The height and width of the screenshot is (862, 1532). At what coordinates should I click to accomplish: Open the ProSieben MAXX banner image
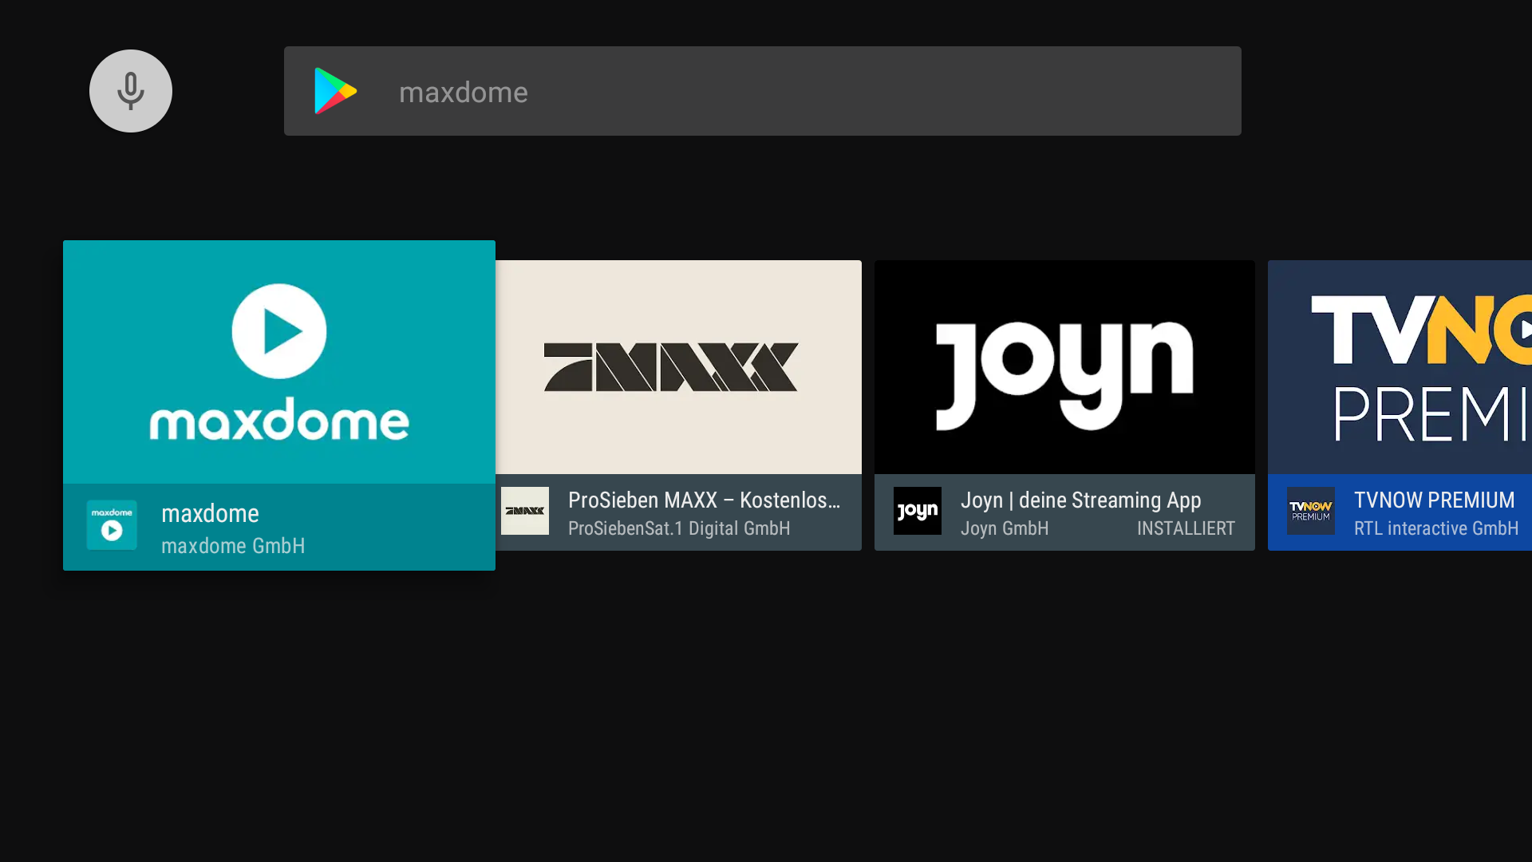678,367
